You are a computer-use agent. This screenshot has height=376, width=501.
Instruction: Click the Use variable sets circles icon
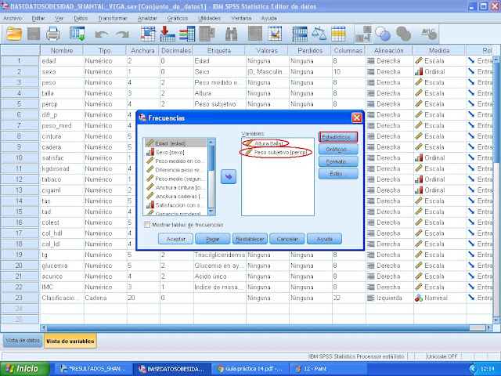click(383, 34)
